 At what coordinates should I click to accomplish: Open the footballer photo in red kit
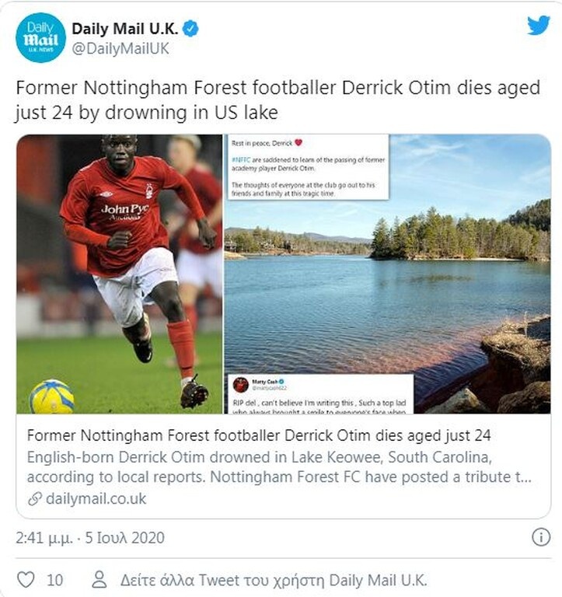[x=120, y=274]
